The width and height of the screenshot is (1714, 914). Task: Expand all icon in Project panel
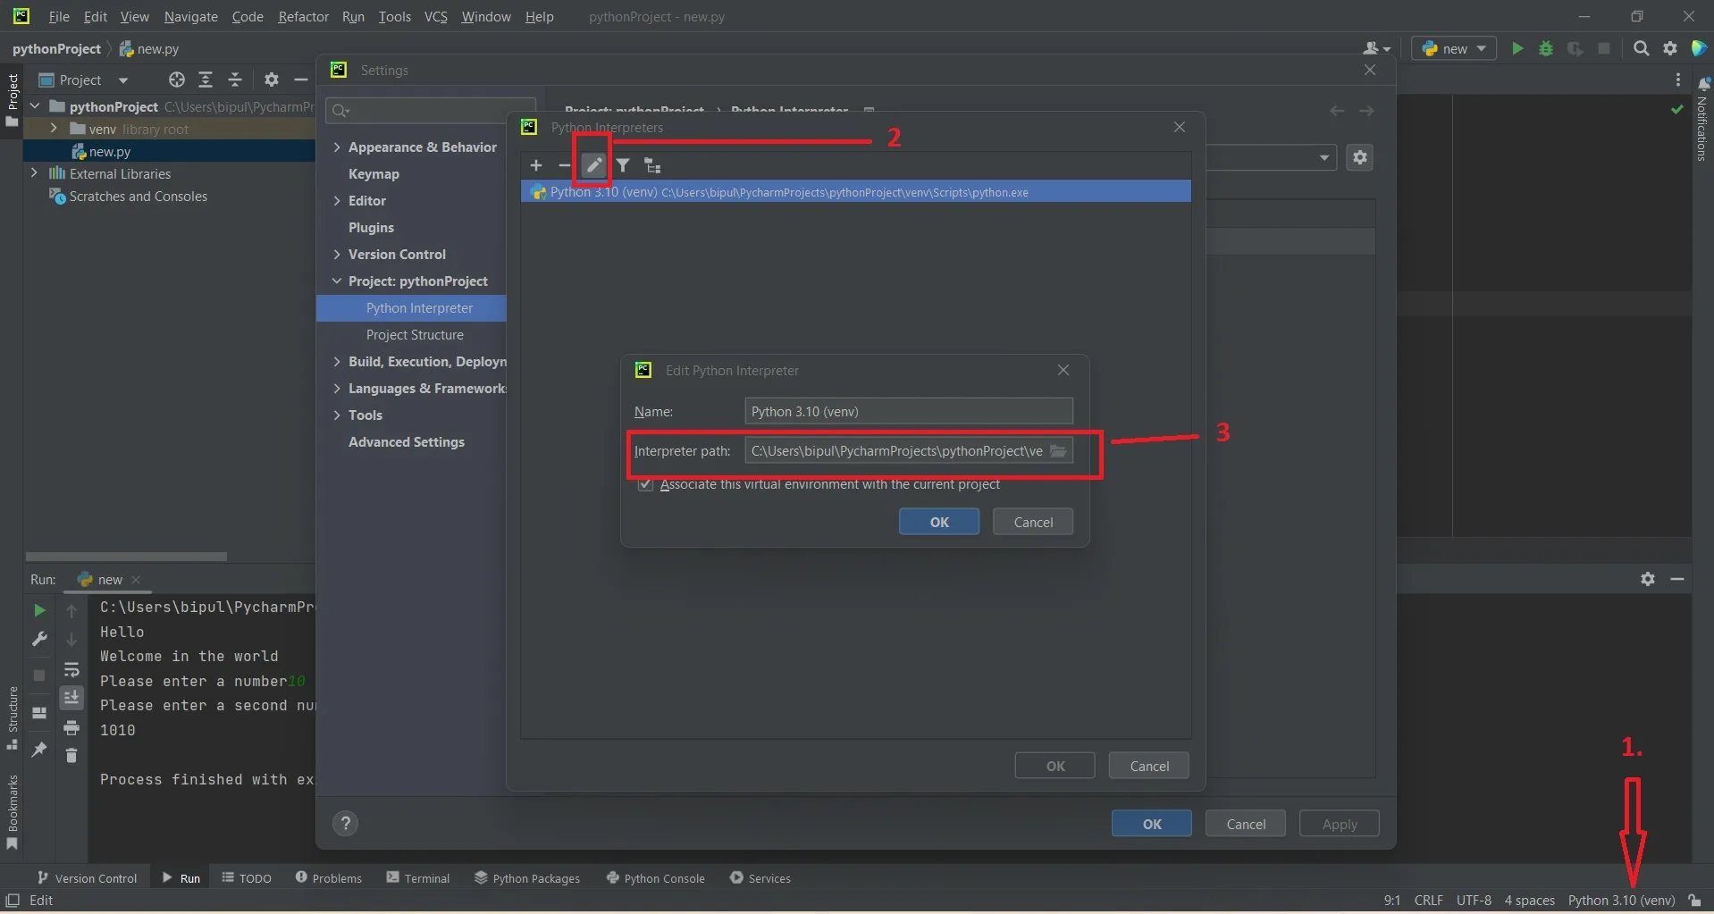tap(206, 80)
